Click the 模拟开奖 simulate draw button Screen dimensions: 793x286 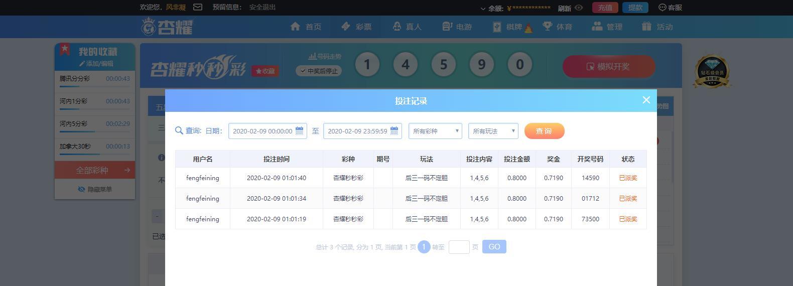pos(609,66)
